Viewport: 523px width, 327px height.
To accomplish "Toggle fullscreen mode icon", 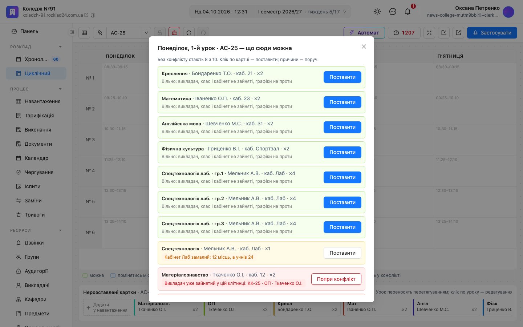I will coord(429,33).
